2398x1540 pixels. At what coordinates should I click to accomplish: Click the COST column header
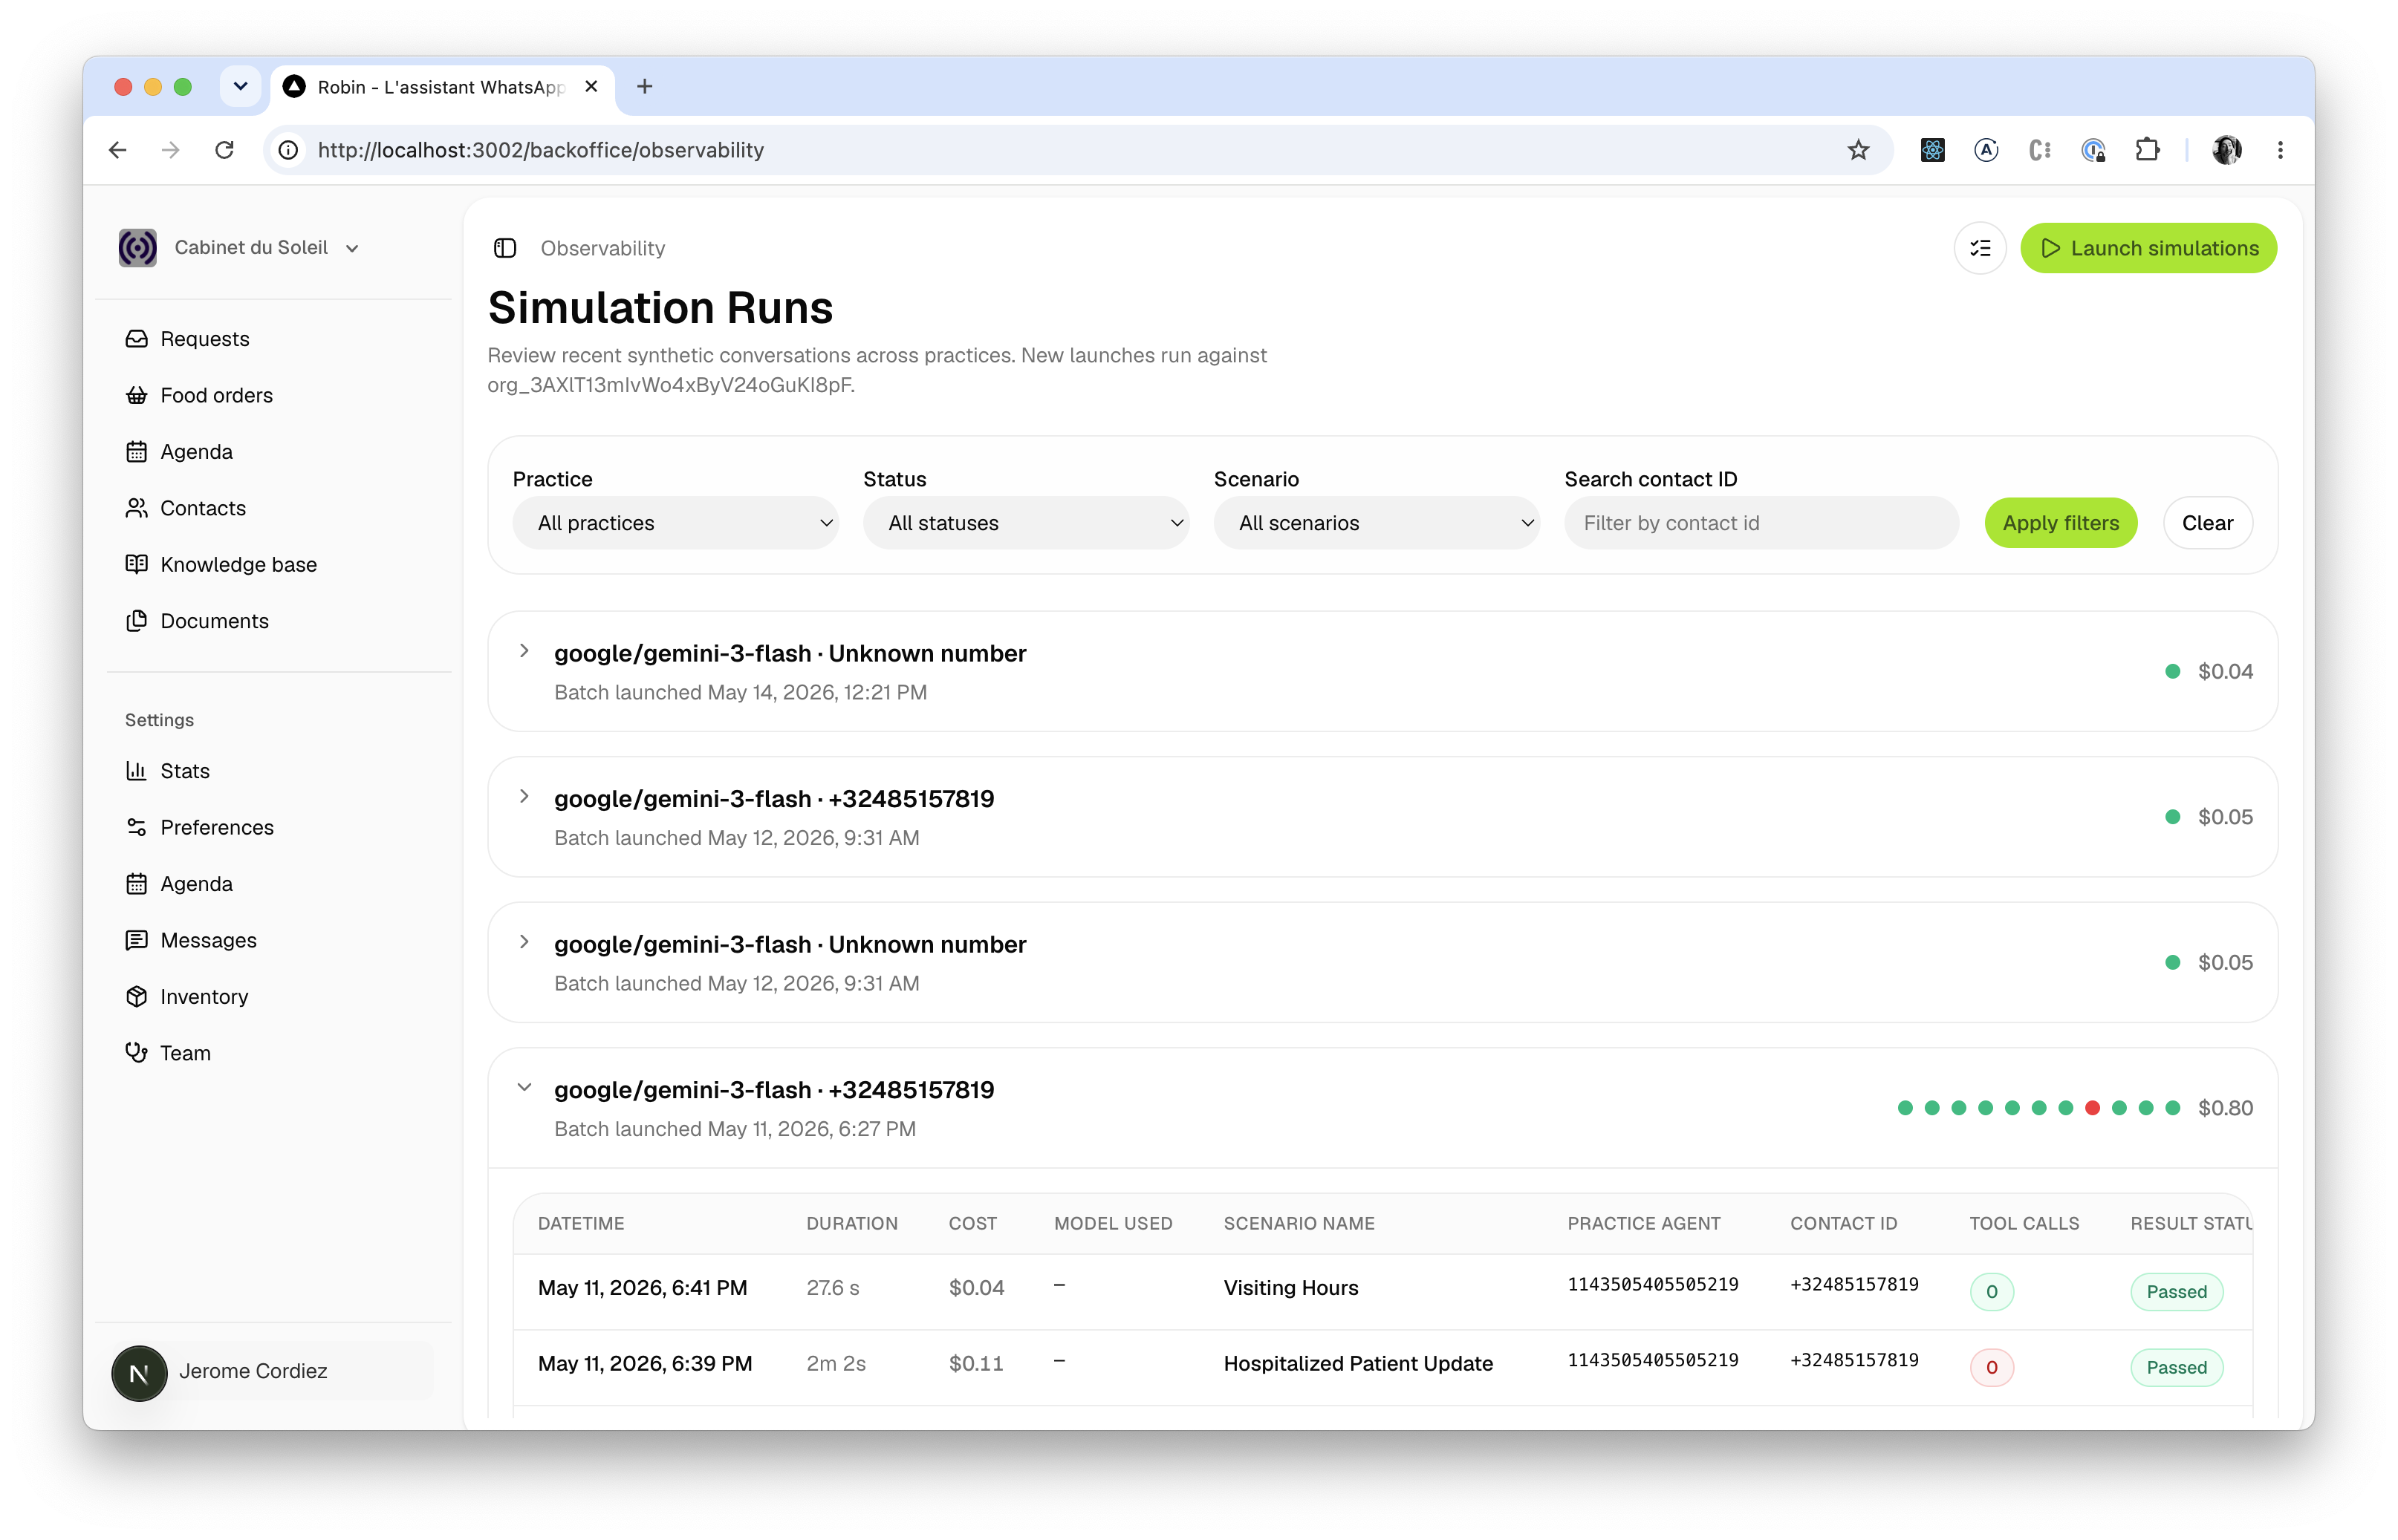pos(972,1223)
